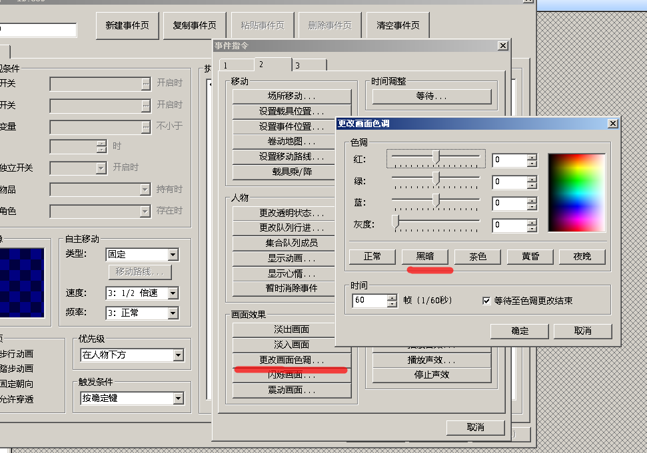The height and width of the screenshot is (453, 647).
Task: Select 更改队列行进... command
Action: 283,227
